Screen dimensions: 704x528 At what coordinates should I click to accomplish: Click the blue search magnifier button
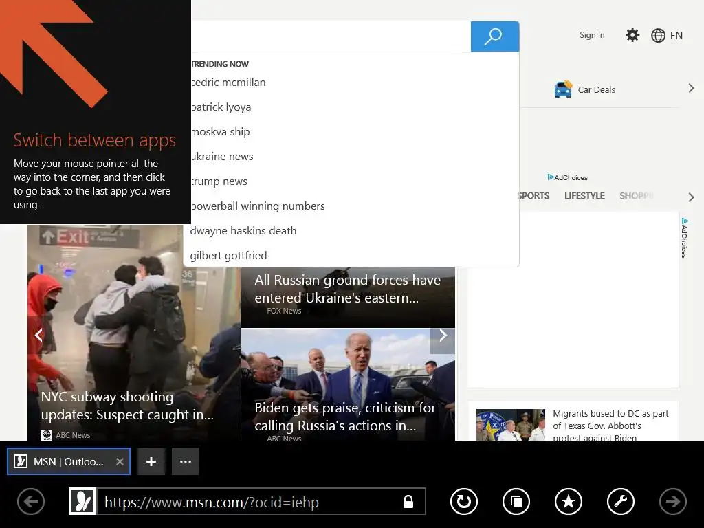pyautogui.click(x=495, y=36)
